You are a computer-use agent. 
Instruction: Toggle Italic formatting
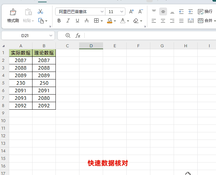point(68,21)
